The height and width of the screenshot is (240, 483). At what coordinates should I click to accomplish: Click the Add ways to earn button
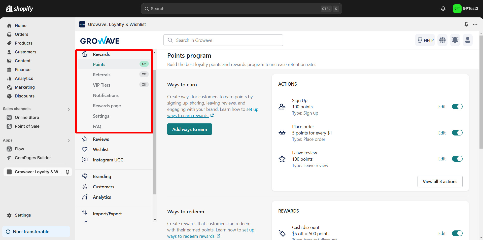click(190, 129)
